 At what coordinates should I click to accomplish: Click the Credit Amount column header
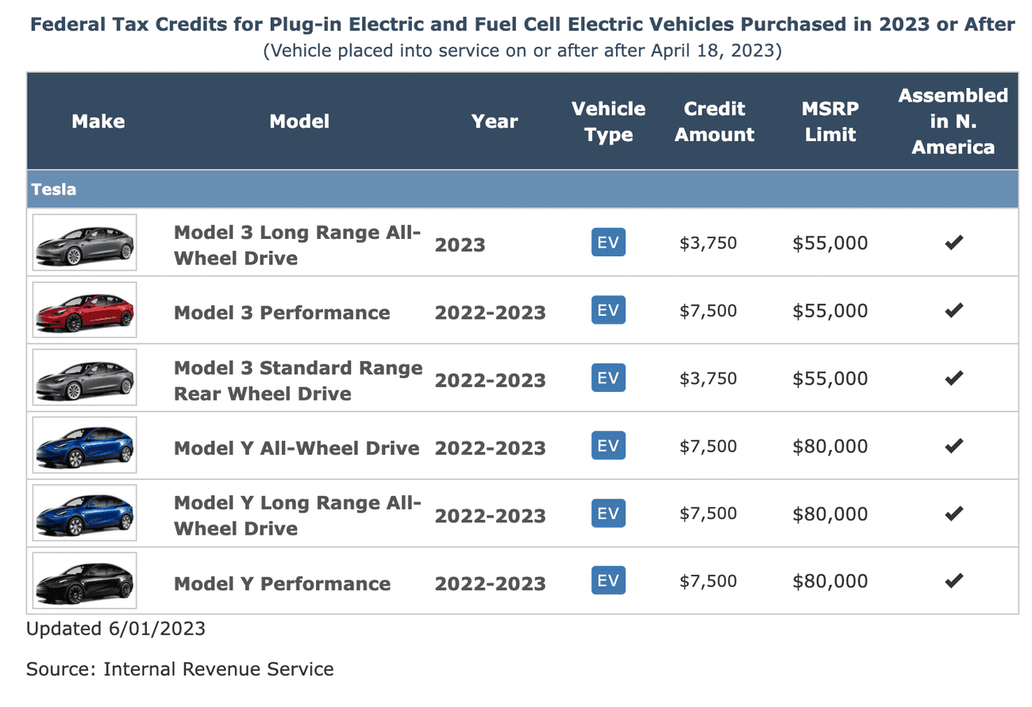[714, 121]
